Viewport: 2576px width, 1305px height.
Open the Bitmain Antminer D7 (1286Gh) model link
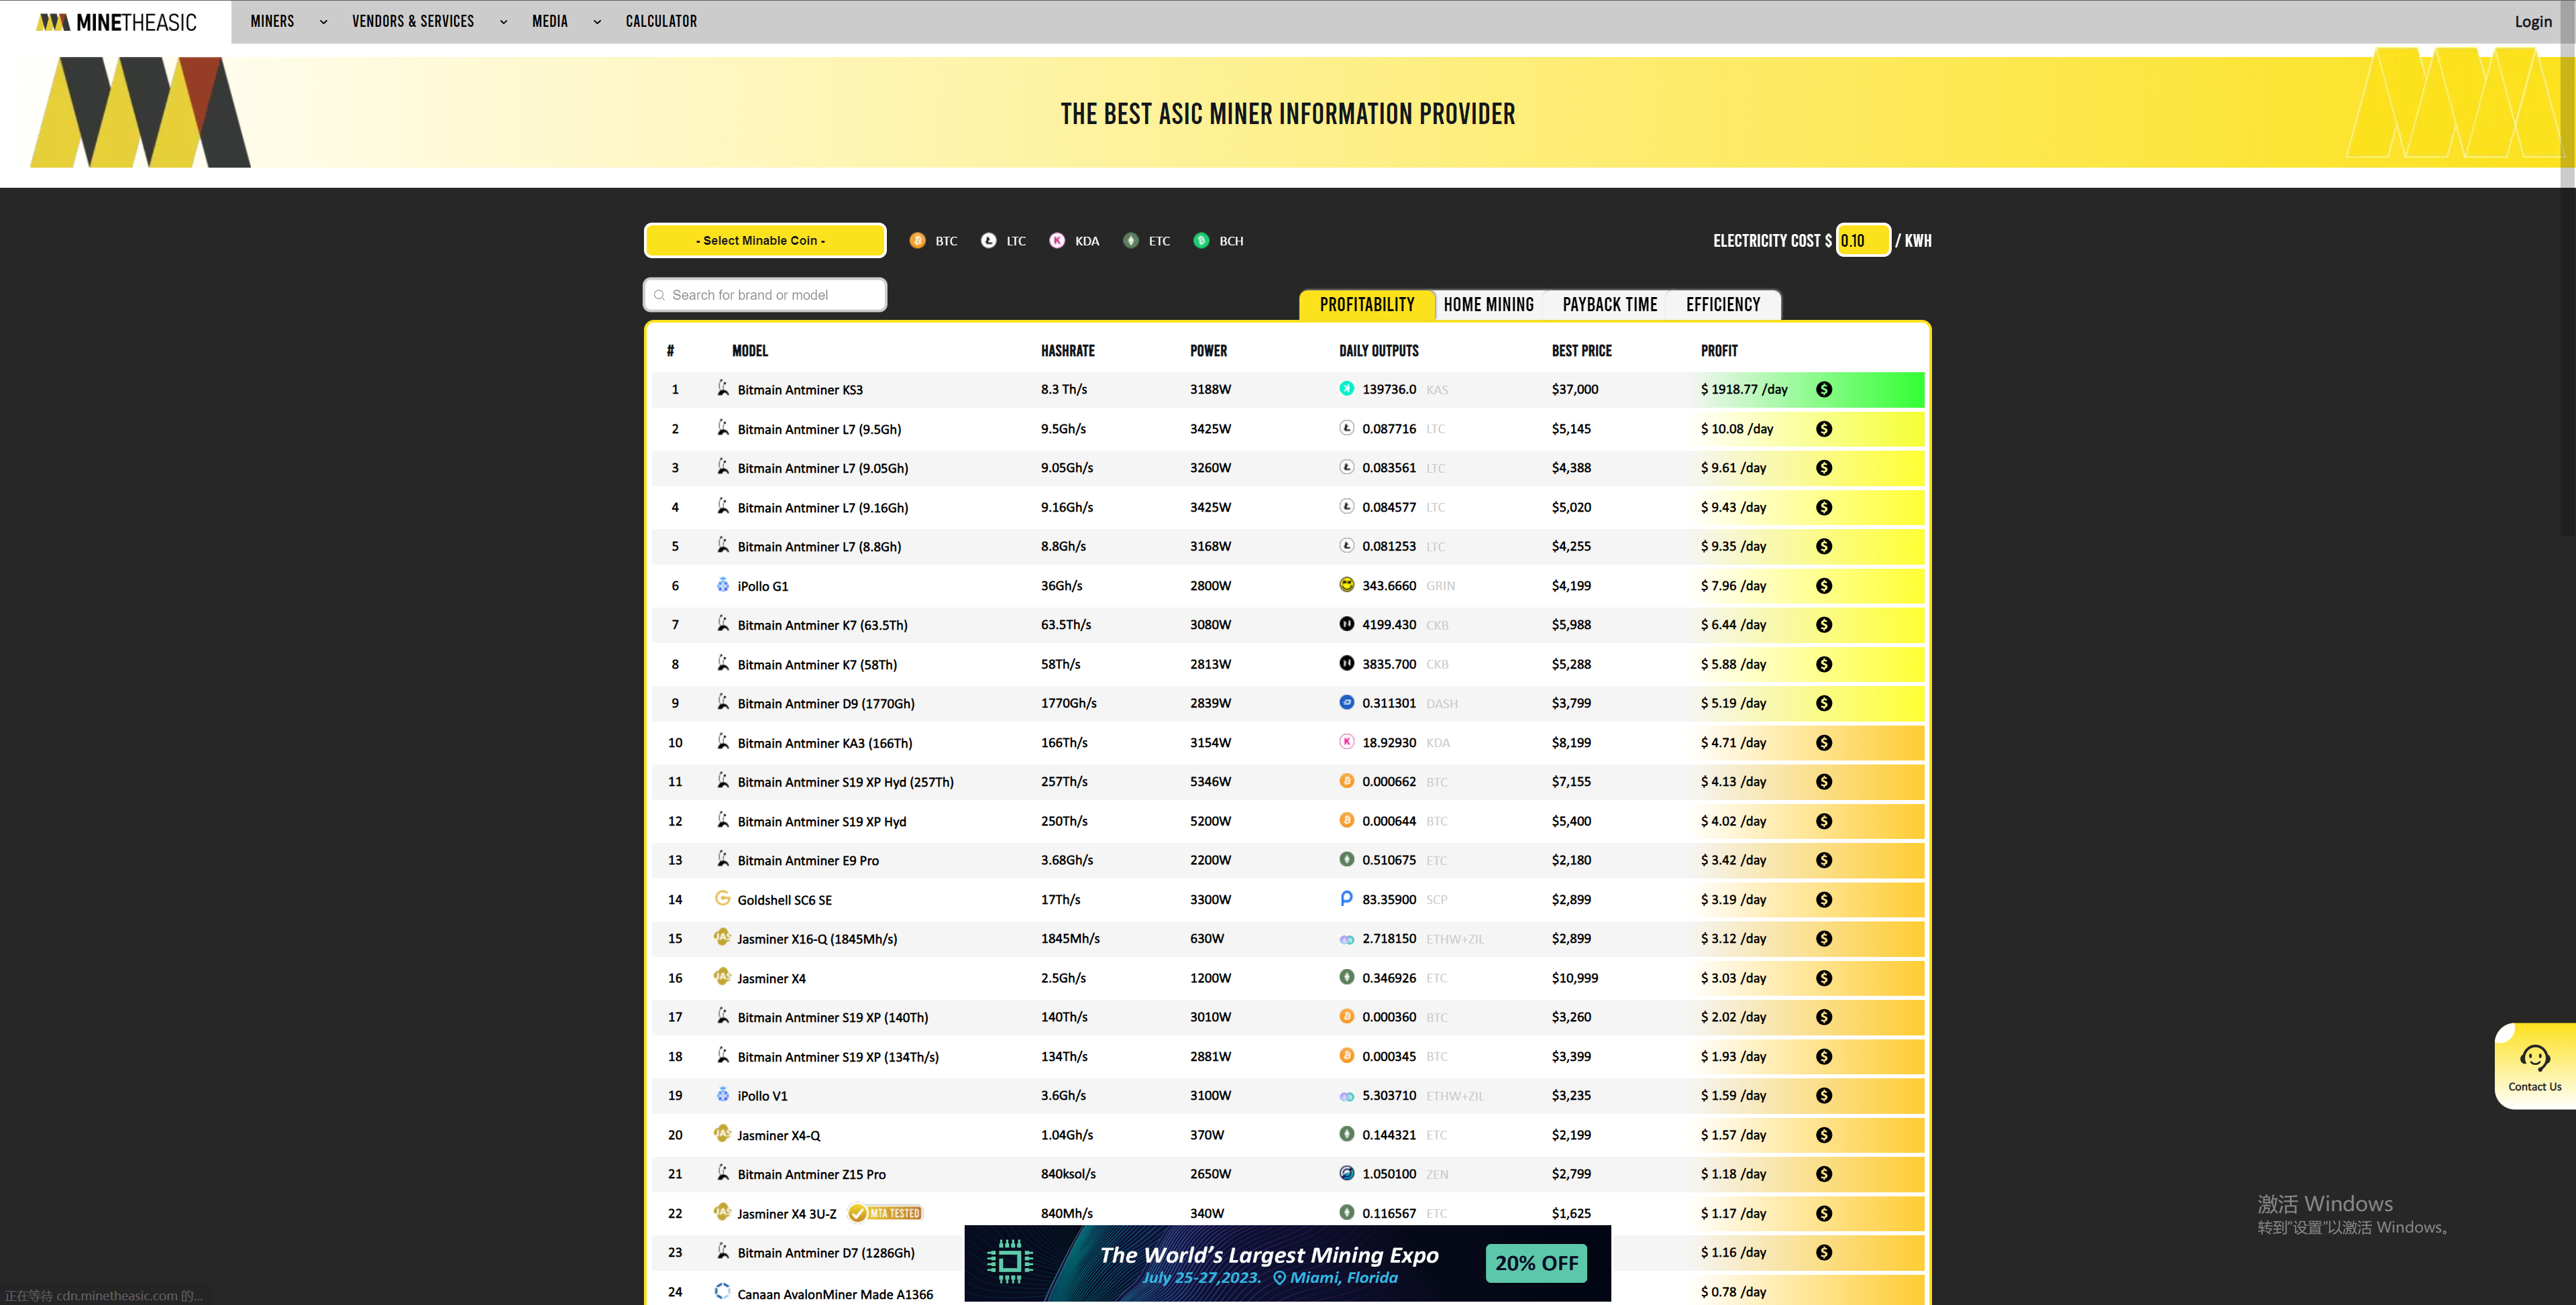826,1253
